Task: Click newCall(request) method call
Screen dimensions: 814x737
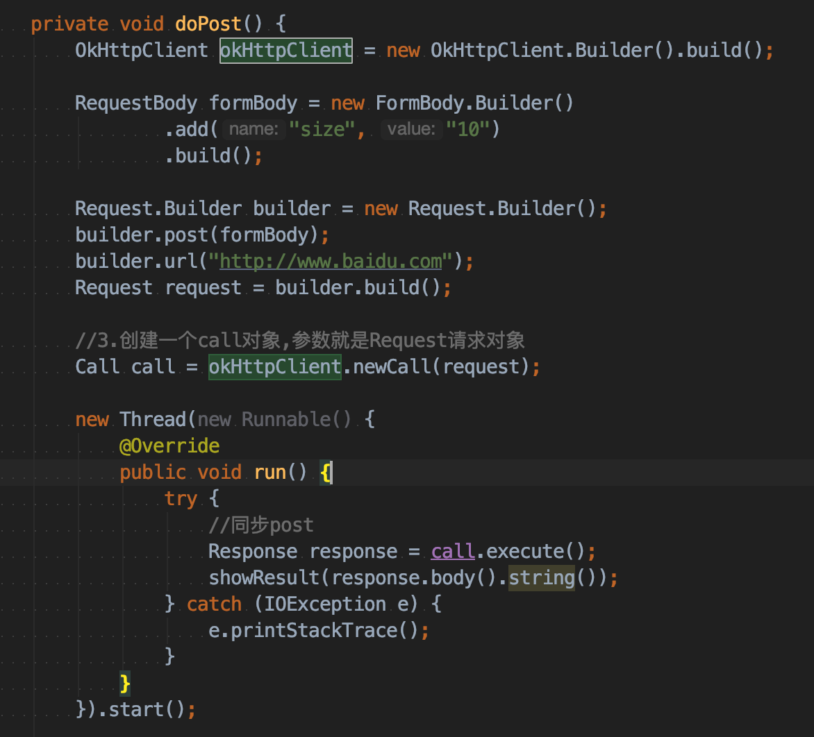Action: pyautogui.click(x=441, y=366)
